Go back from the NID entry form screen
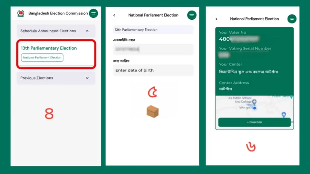 pos(114,15)
